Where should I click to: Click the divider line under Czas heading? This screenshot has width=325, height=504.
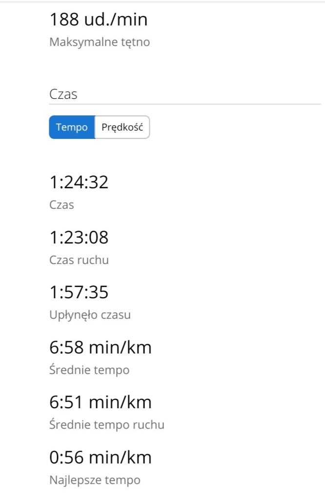[185, 104]
